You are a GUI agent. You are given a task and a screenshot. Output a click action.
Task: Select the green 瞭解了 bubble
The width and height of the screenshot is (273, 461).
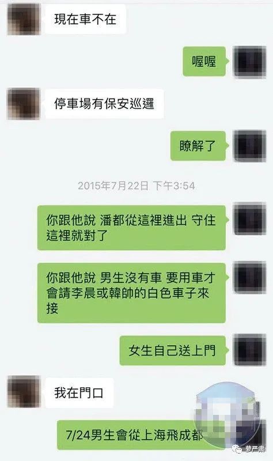(x=199, y=146)
